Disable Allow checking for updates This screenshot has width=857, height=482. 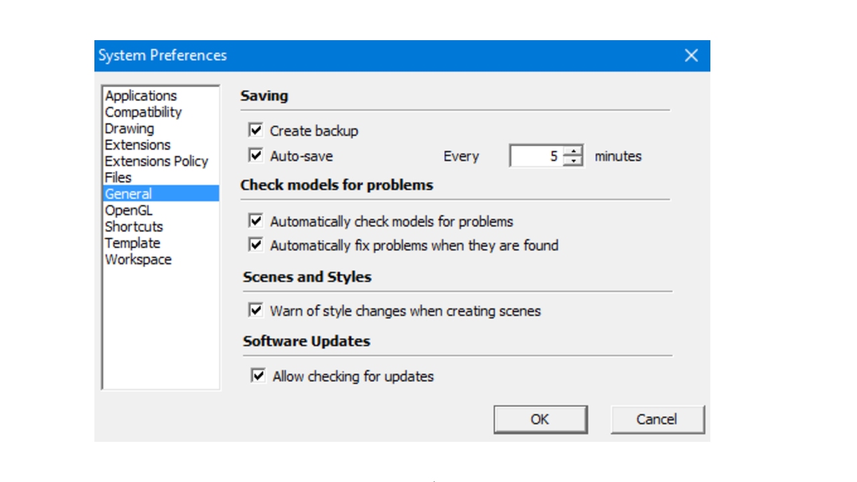258,376
